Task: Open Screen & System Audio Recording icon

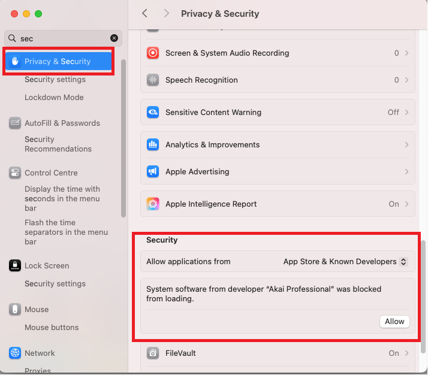Action: pos(153,53)
